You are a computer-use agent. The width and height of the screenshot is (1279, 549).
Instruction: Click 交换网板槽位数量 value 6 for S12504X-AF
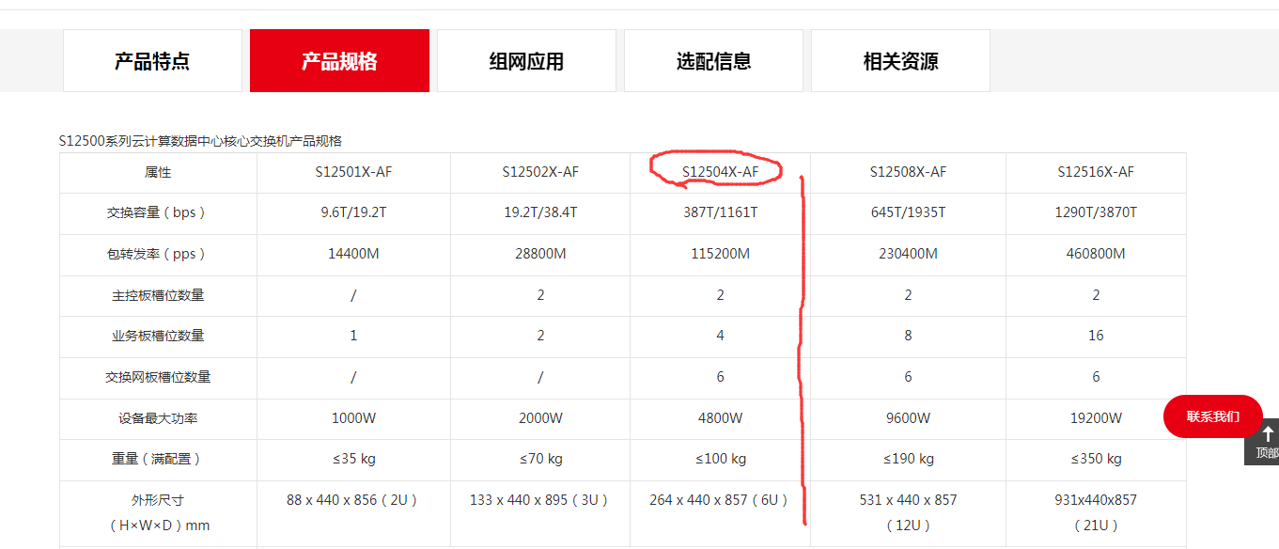click(720, 377)
